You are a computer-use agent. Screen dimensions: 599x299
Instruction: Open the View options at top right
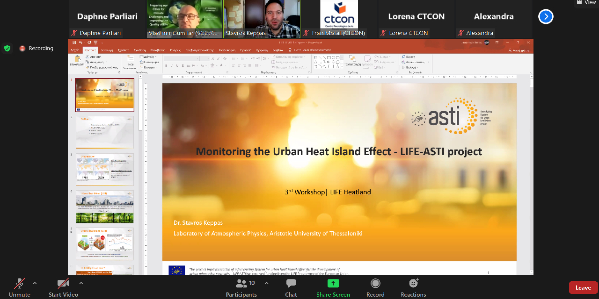click(586, 2)
